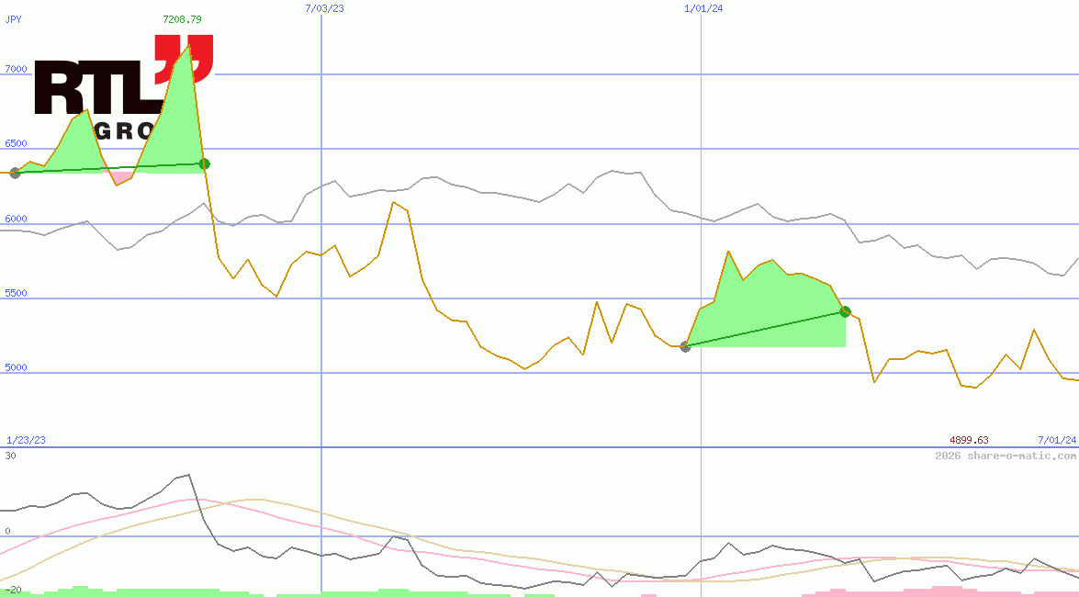Image resolution: width=1079 pixels, height=597 pixels.
Task: Click the 7/01/24 end date label
Action: [x=1056, y=440]
